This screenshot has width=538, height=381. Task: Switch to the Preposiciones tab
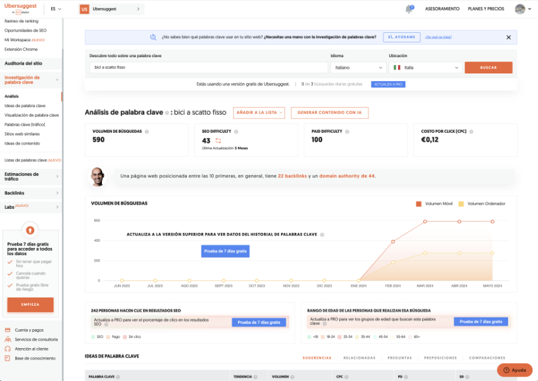pyautogui.click(x=441, y=358)
